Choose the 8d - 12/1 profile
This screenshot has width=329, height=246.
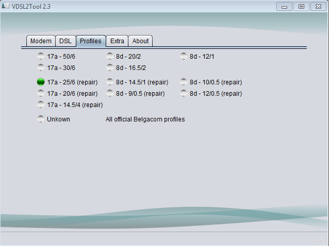[184, 56]
